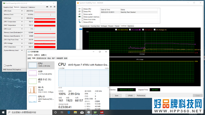Launch Microsoft Edge from the taskbar
Image resolution: width=205 pixels, height=115 pixels.
point(69,112)
